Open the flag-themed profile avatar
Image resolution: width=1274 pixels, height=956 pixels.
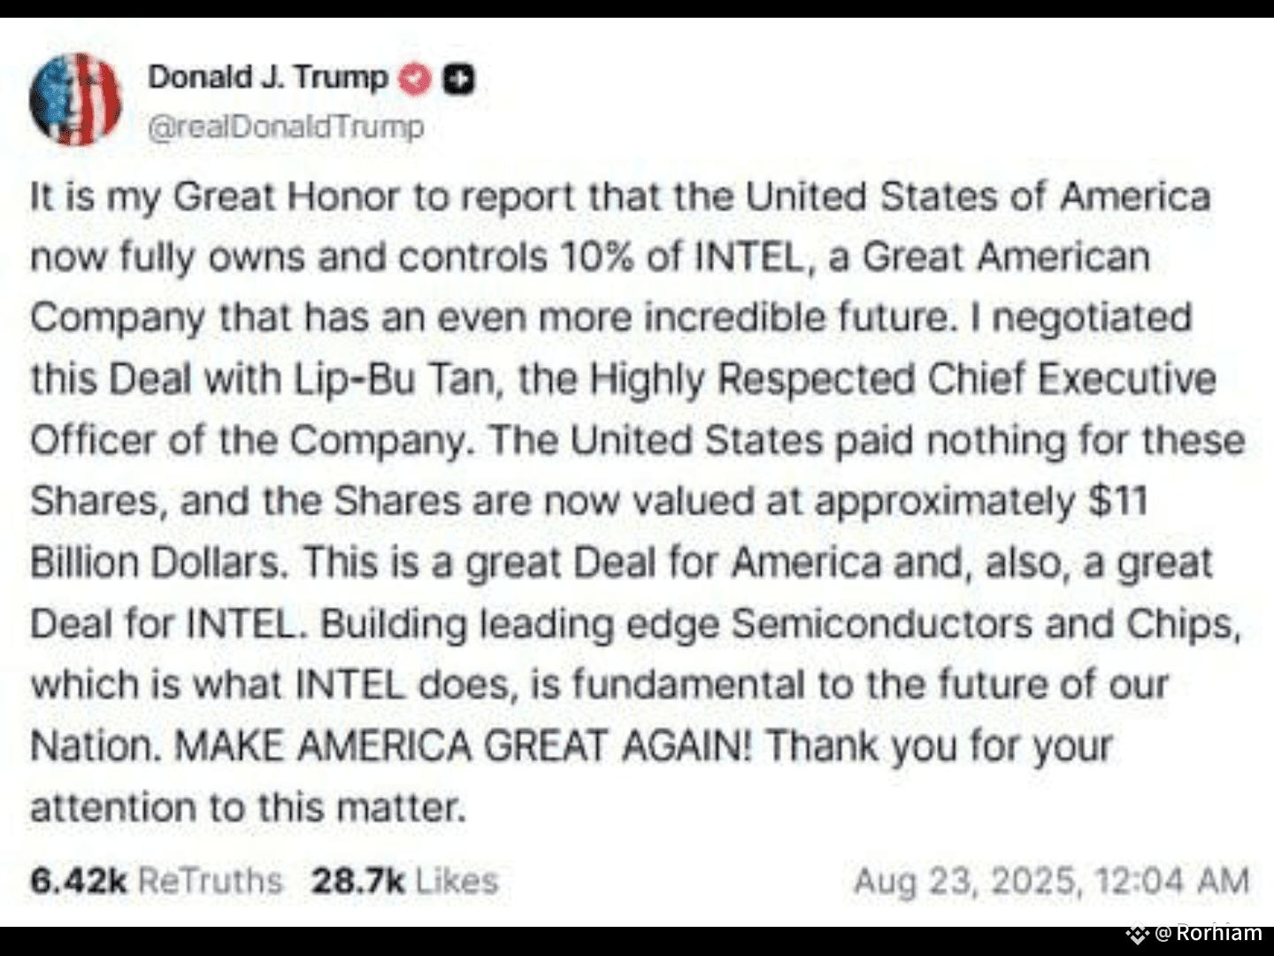pyautogui.click(x=74, y=99)
